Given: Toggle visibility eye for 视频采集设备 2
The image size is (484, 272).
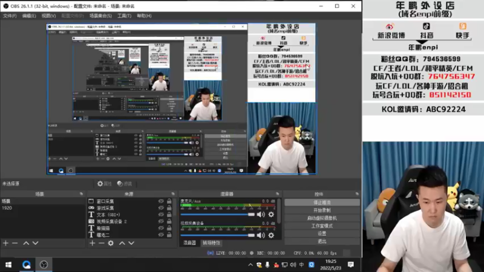Looking at the screenshot, I should point(161,221).
